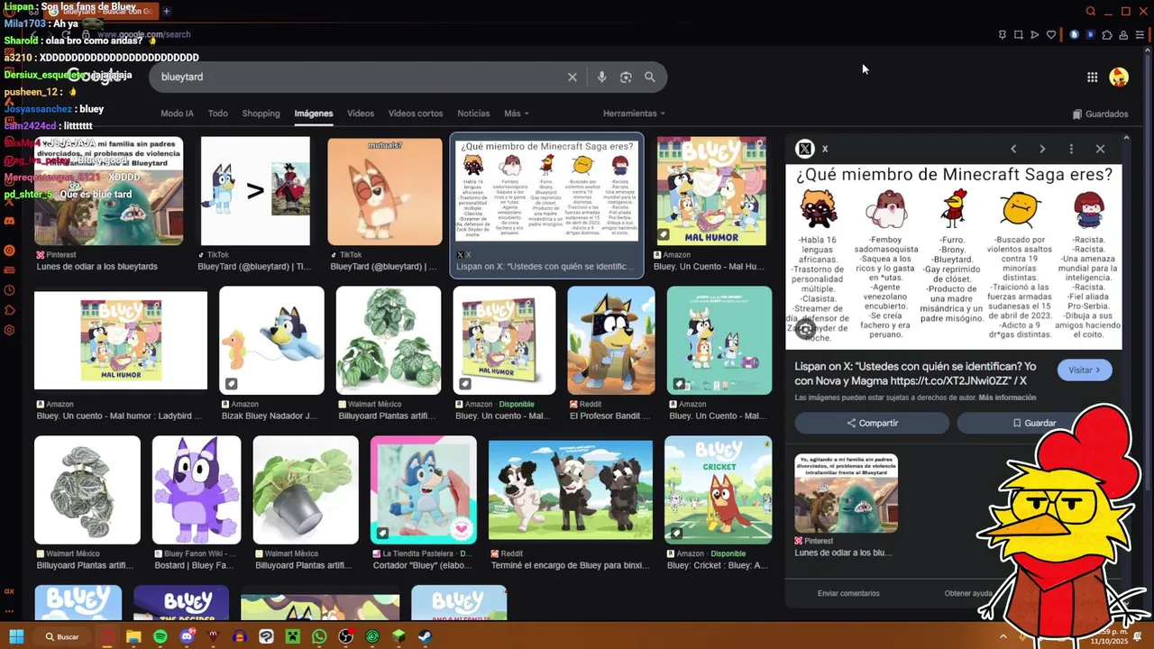Open the Bluey versus Goku TikTok thumbnail
Image resolution: width=1154 pixels, height=649 pixels.
tap(255, 191)
